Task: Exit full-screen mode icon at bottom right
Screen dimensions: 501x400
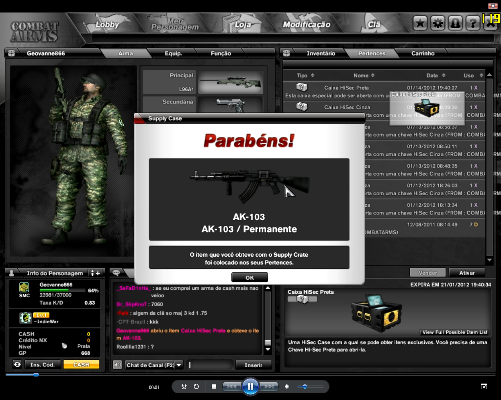Action: tap(484, 386)
